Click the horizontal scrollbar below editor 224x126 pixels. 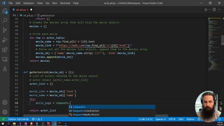point(96,115)
